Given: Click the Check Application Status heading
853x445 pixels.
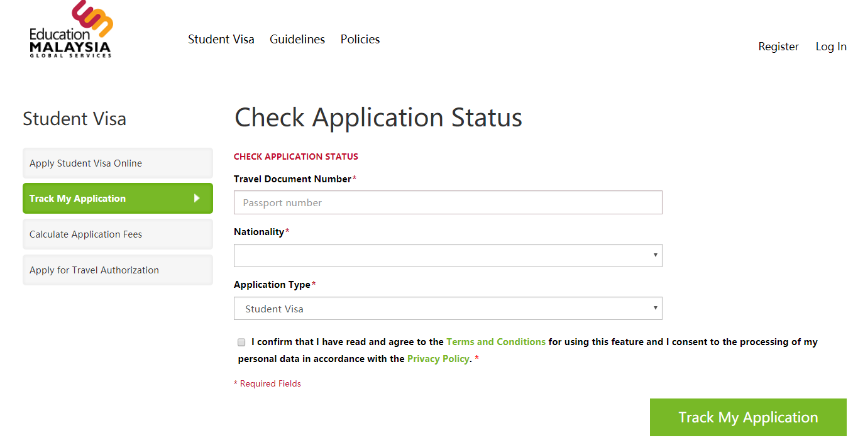Looking at the screenshot, I should pos(378,118).
